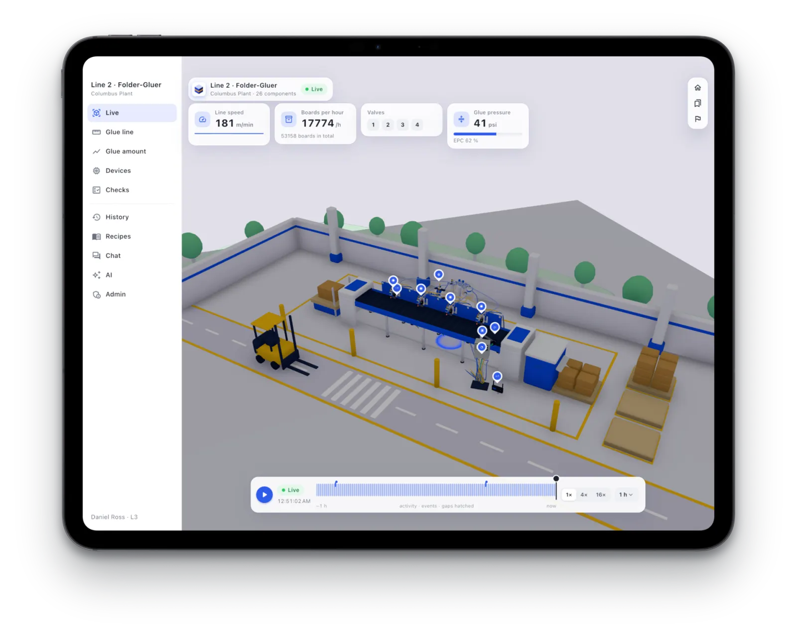Click the 12:51:02 AM timestamp
The width and height of the screenshot is (797, 637).
[294, 501]
